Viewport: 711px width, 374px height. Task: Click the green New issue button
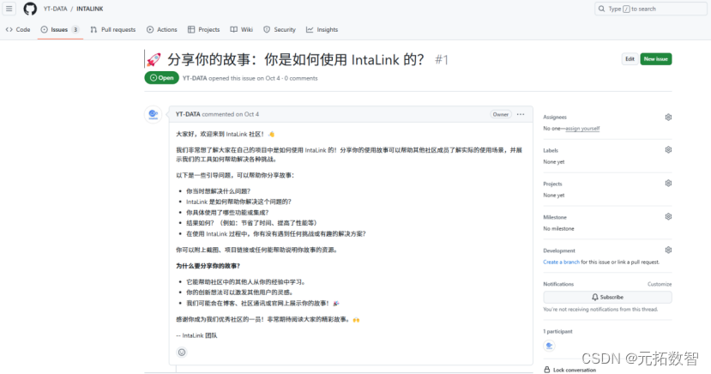[x=655, y=59]
